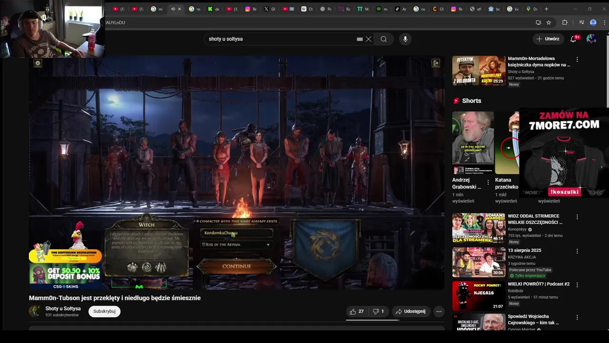Open the Katana przeciwko short thumbnail
This screenshot has height=343, width=609.
[x=507, y=143]
